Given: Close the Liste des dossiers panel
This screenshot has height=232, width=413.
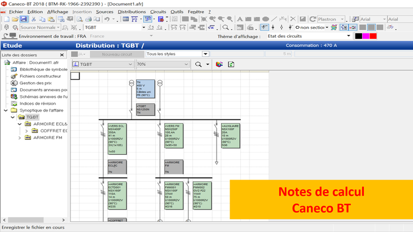Looking at the screenshot, I should [x=62, y=55].
